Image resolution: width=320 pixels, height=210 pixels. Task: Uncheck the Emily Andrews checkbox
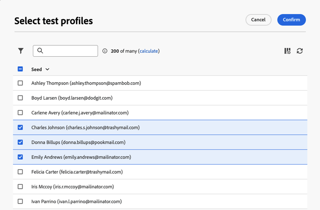point(20,157)
